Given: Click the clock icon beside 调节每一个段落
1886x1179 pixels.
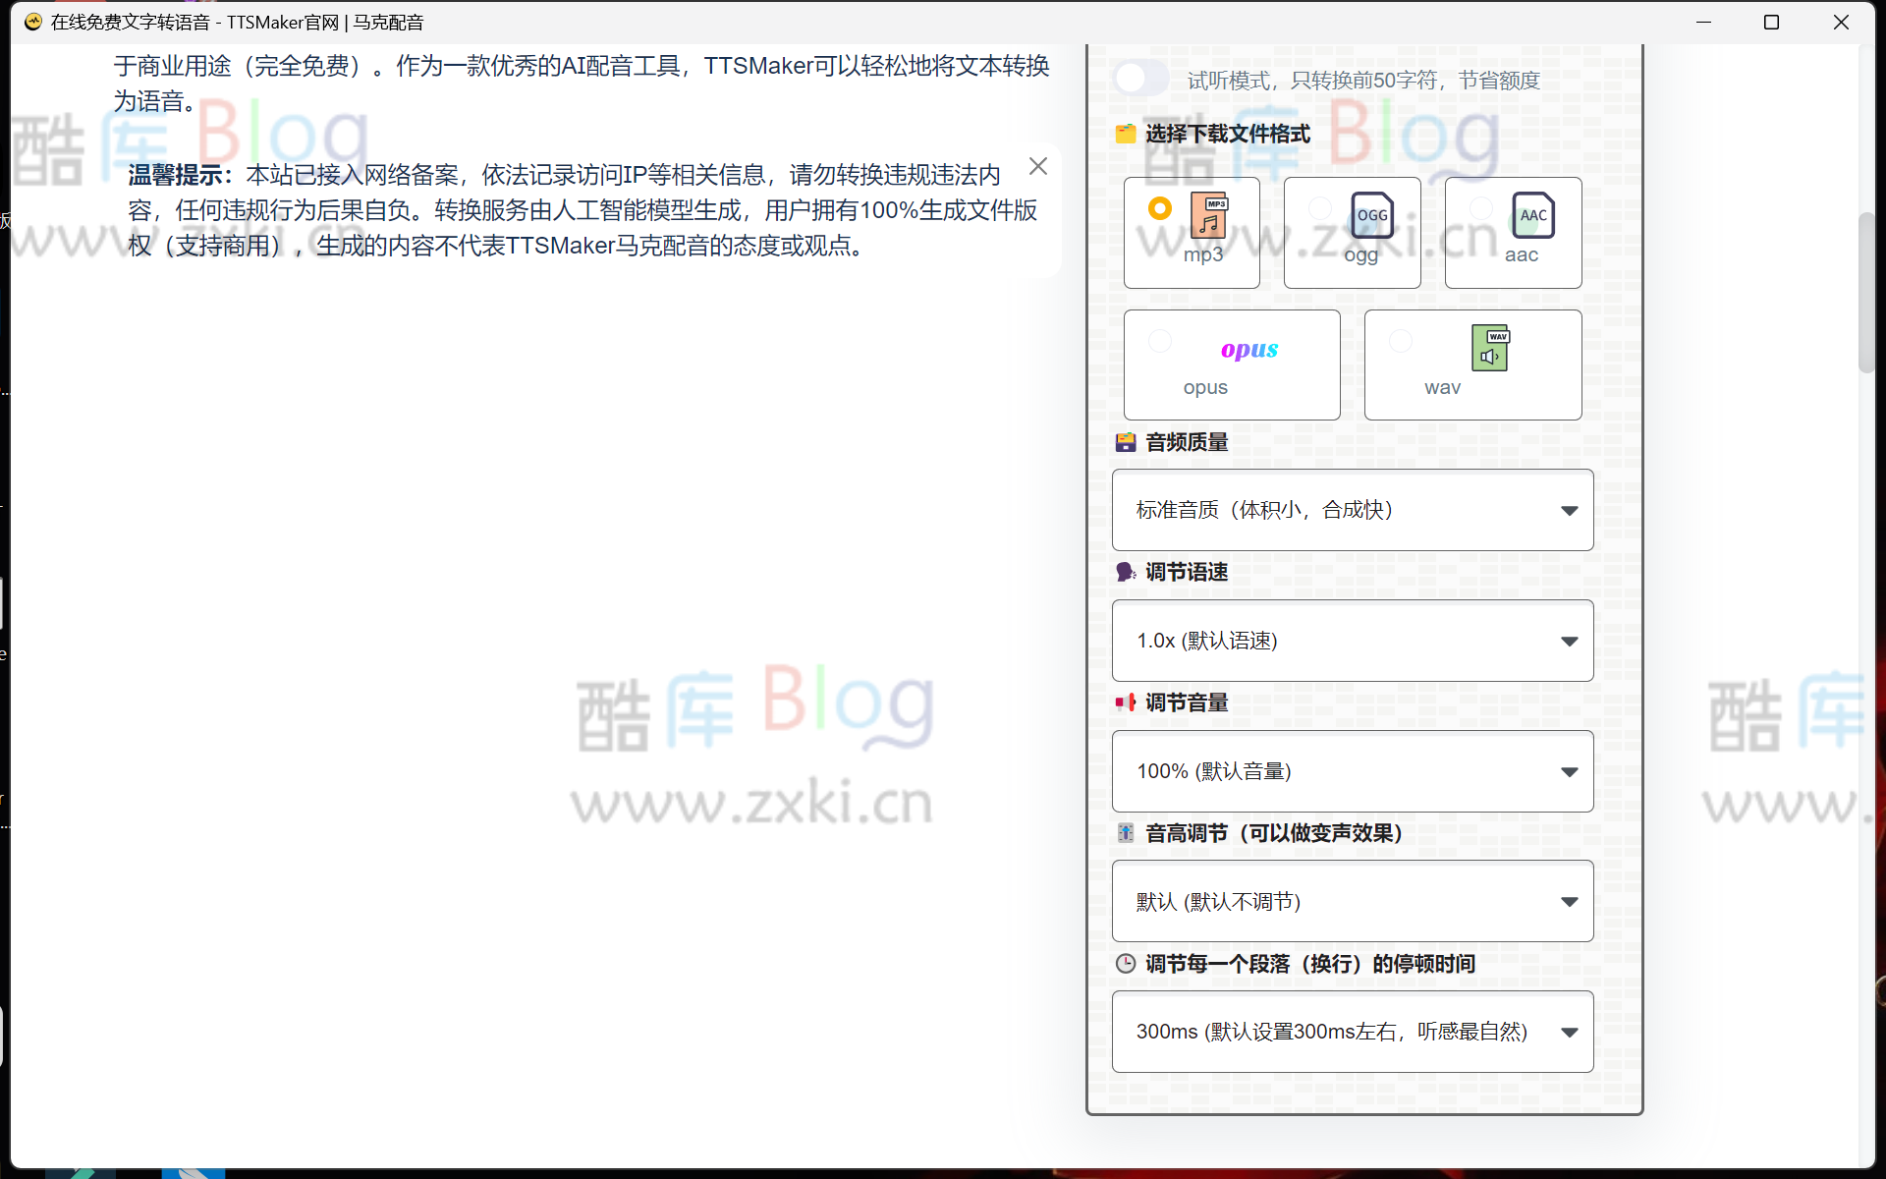Looking at the screenshot, I should (1126, 964).
